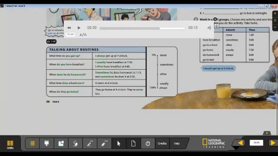This screenshot has height=156, width=278.
Task: Click the page number field
Action: point(256,143)
